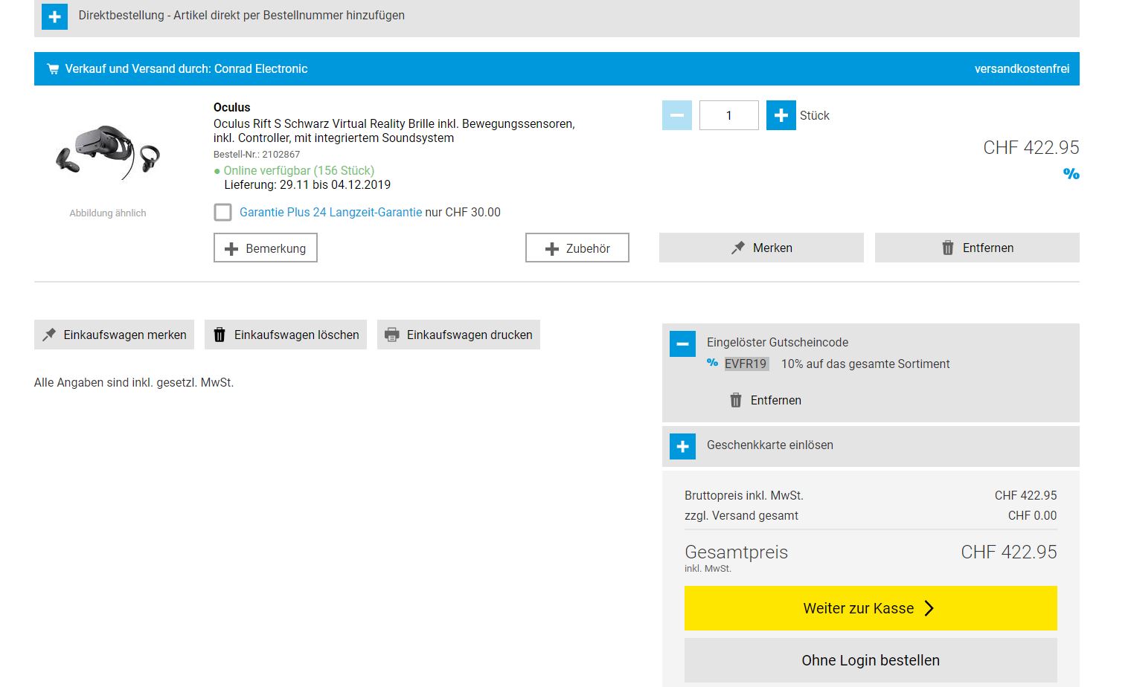
Task: Increase quantity with the plus button
Action: click(x=781, y=115)
